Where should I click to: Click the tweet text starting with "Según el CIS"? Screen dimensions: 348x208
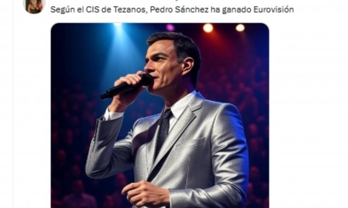coord(172,10)
